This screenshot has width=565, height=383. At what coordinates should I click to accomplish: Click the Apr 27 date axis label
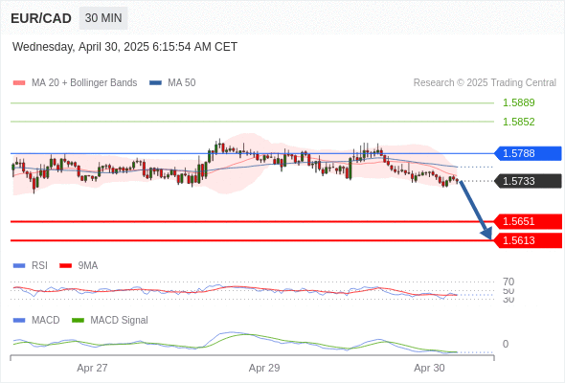(x=92, y=368)
